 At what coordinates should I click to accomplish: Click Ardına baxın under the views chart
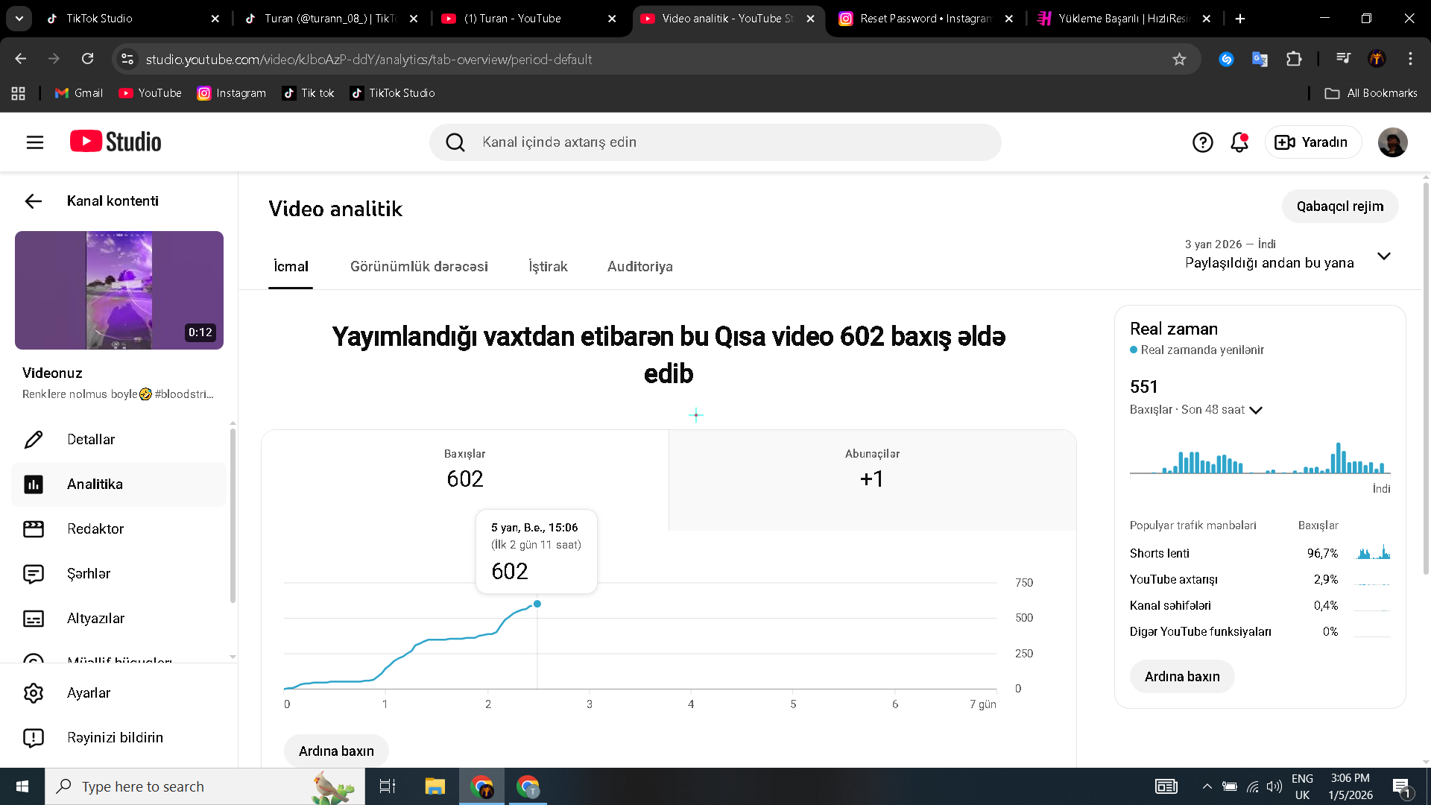pos(336,751)
